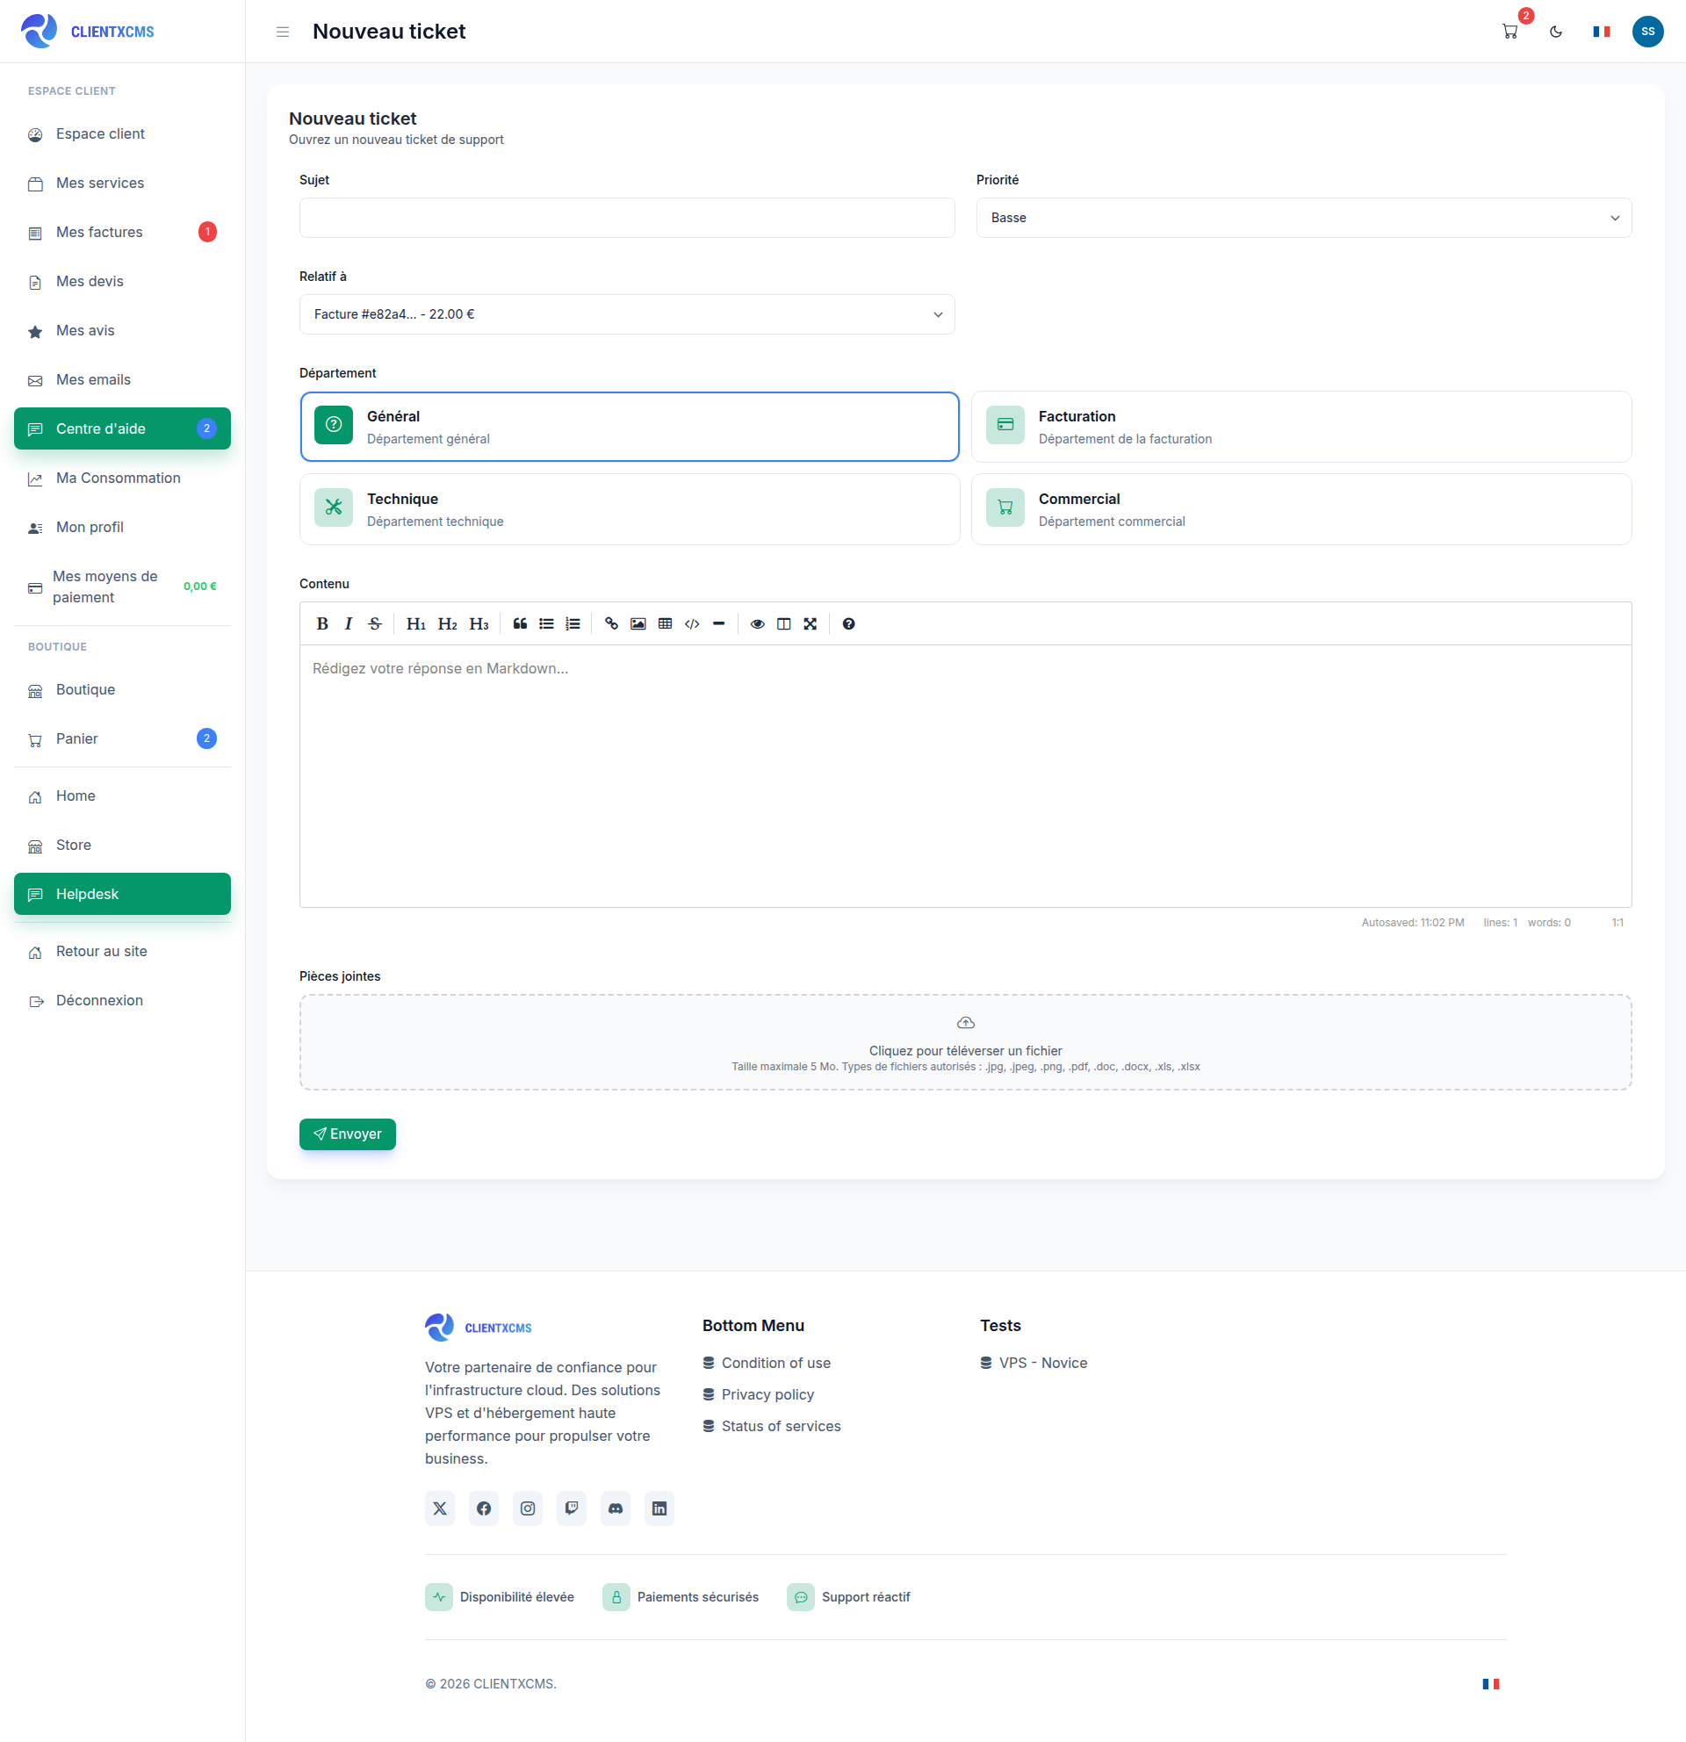Apply italic formatting in editor toolbar
The width and height of the screenshot is (1686, 1742).
coord(349,624)
